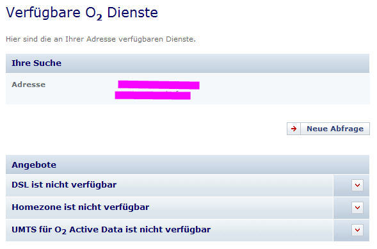The width and height of the screenshot is (377, 249).
Task: Select the text Homezone ist nicht verfügbar
Action: click(x=81, y=207)
